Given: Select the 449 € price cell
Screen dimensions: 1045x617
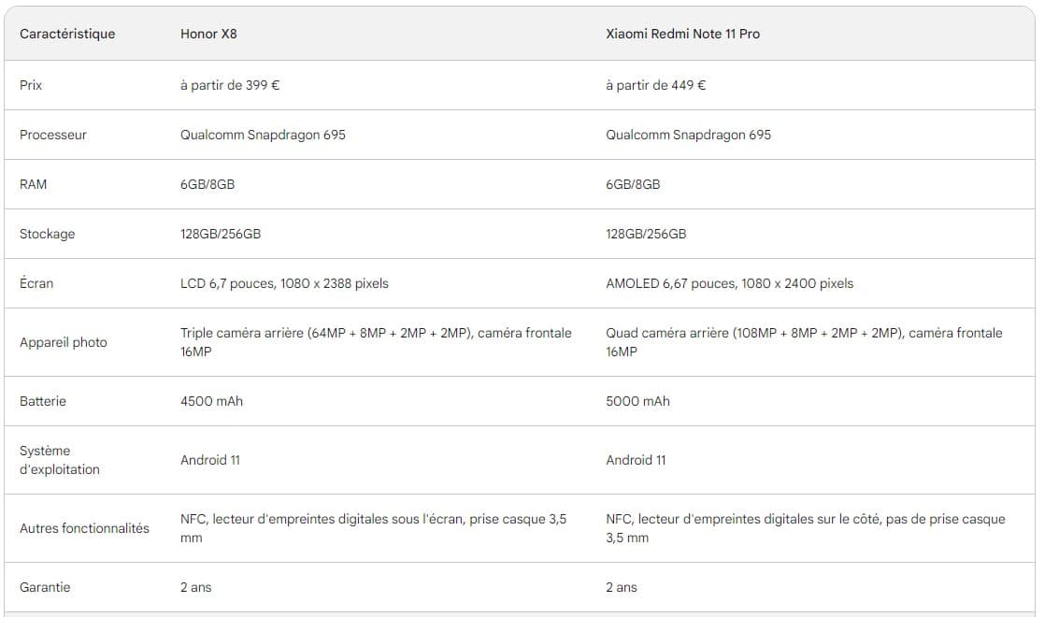Looking at the screenshot, I should (655, 85).
